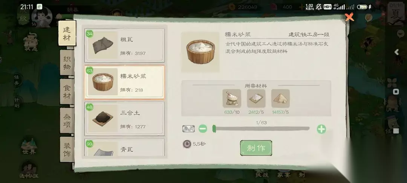This screenshot has width=407, height=183.
Task: Click the 制作 craft button
Action: pyautogui.click(x=256, y=148)
